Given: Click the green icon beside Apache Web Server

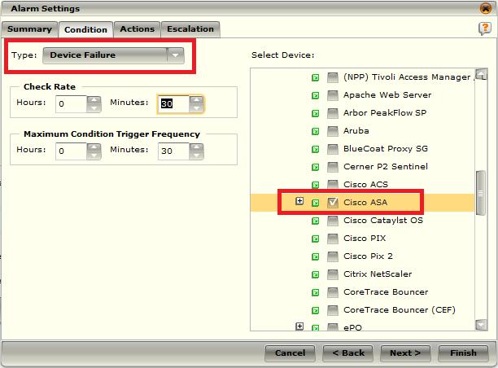Looking at the screenshot, I should (x=316, y=95).
